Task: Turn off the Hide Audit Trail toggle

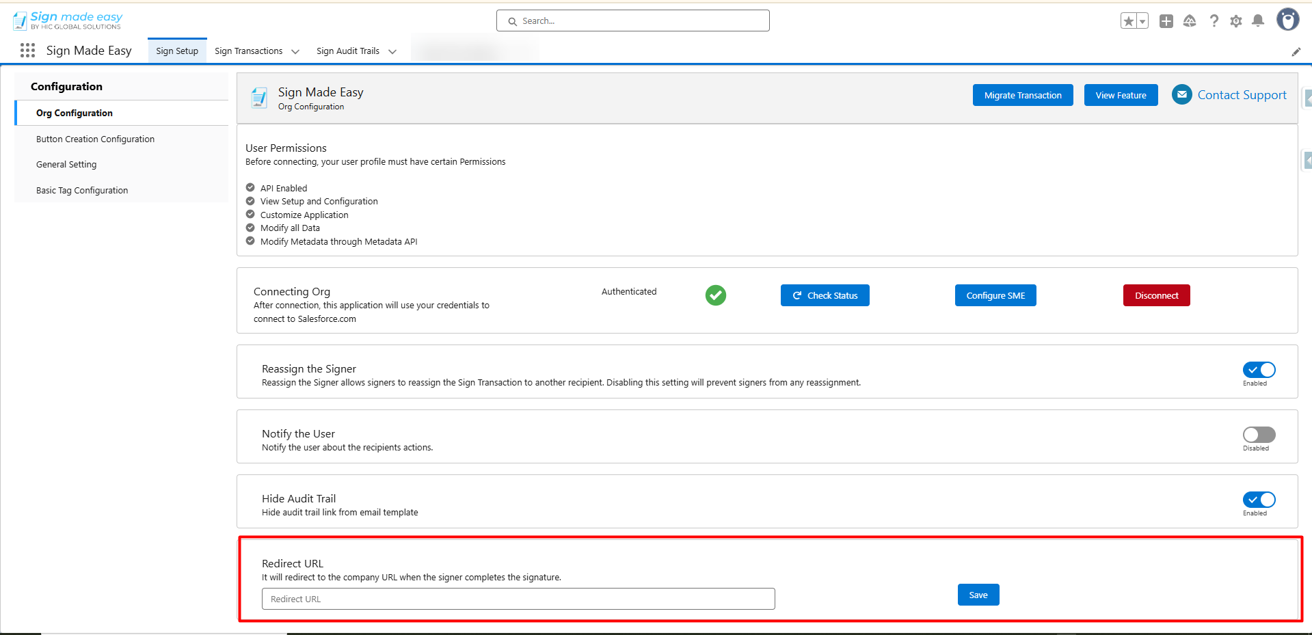Action: pyautogui.click(x=1259, y=500)
